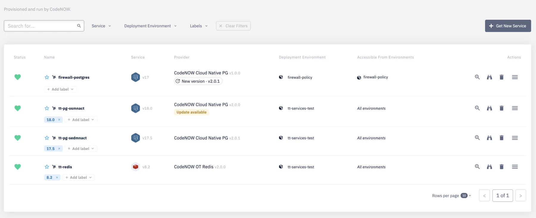Open the Labels filter dropdown
Screen dimensions: 536x218
pyautogui.click(x=199, y=26)
